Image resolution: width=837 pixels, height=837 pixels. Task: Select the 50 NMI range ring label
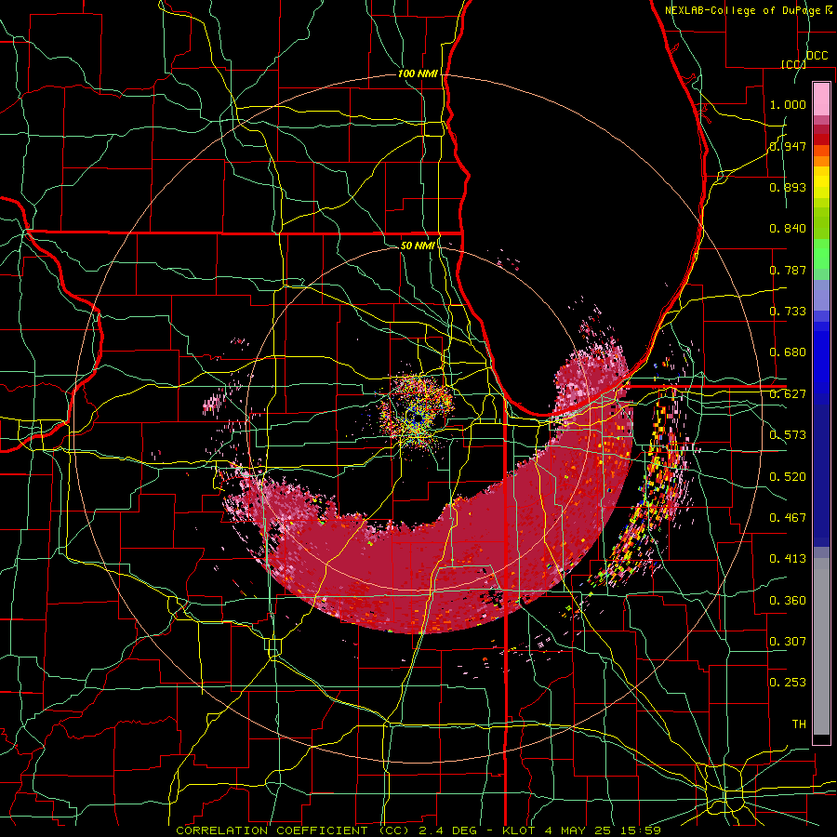pos(418,246)
